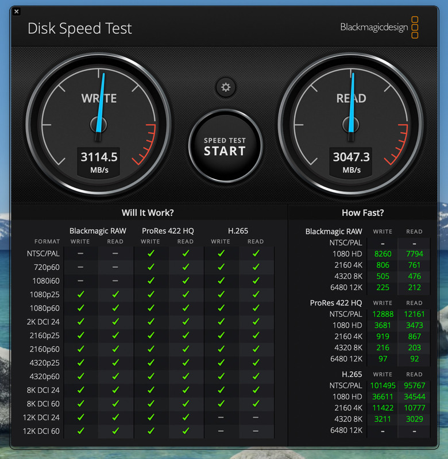448x459 pixels.
Task: Click Blackmagic RAW write dash for 720p60
Action: coord(80,267)
